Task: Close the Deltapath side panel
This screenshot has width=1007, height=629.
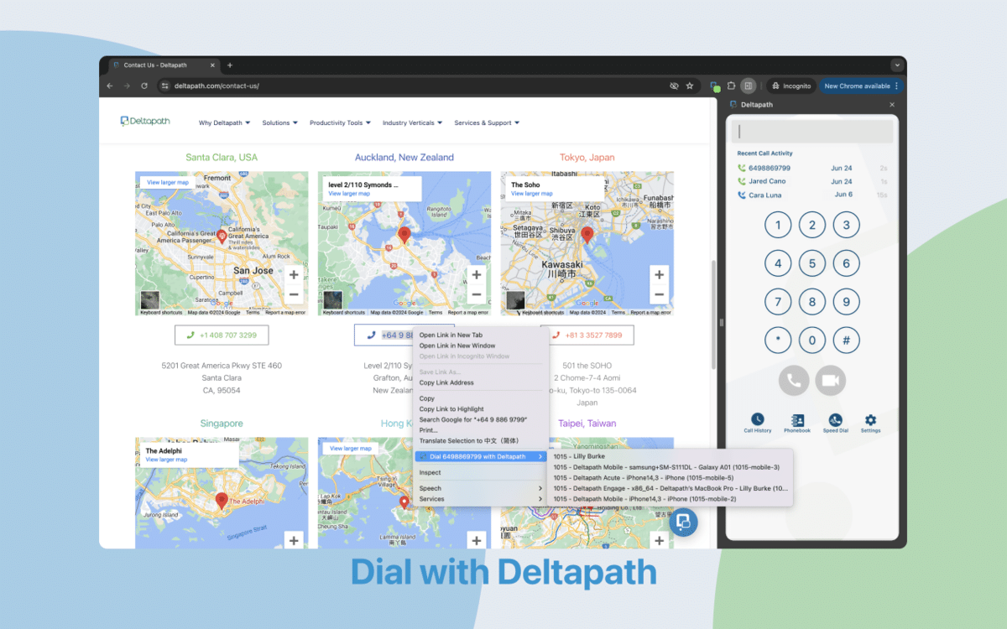Action: [x=892, y=105]
